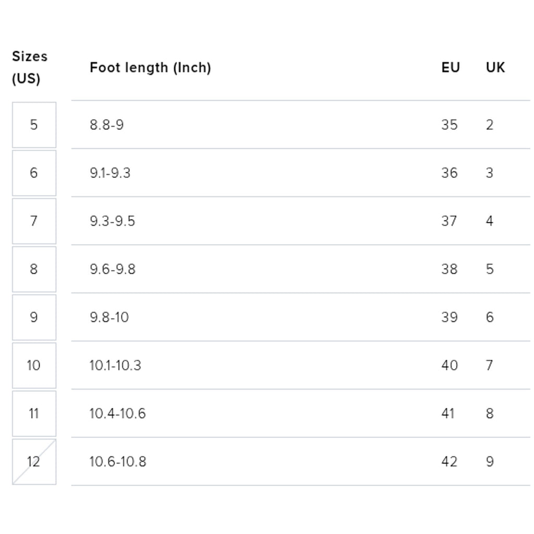The width and height of the screenshot is (534, 534).
Task: Click the Sizes (US) column header
Action: pyautogui.click(x=30, y=67)
